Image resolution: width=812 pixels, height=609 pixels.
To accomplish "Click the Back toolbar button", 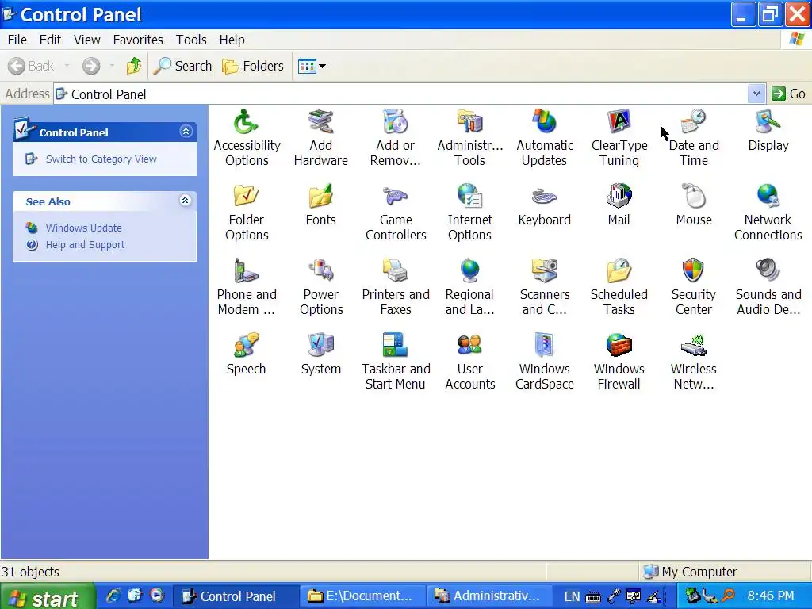I will 32,66.
